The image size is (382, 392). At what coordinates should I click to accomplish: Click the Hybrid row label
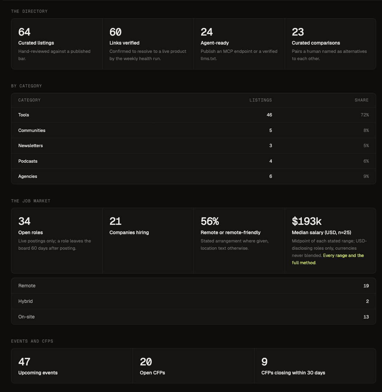point(25,301)
